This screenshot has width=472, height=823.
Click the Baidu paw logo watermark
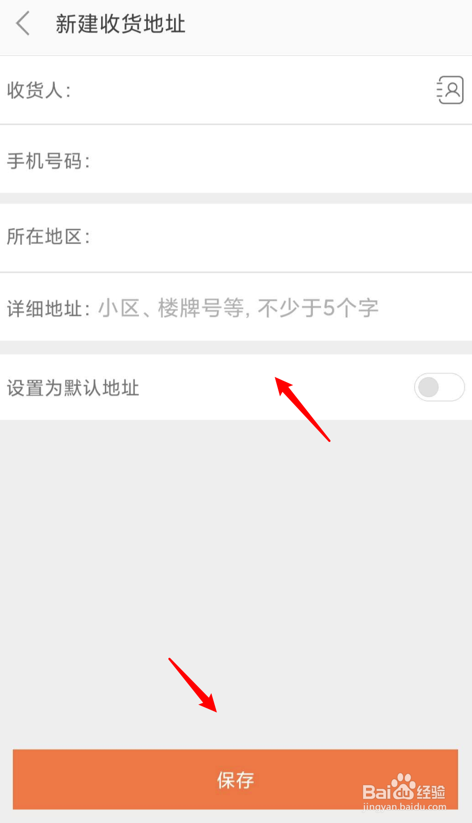[403, 787]
